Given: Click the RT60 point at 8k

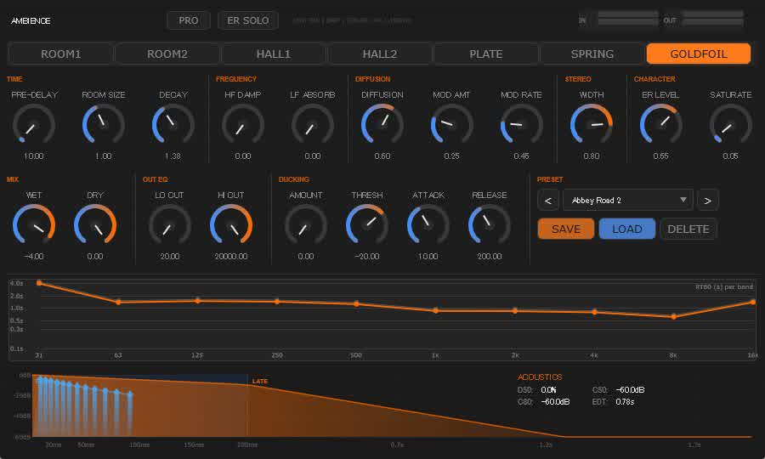Looking at the screenshot, I should 674,316.
